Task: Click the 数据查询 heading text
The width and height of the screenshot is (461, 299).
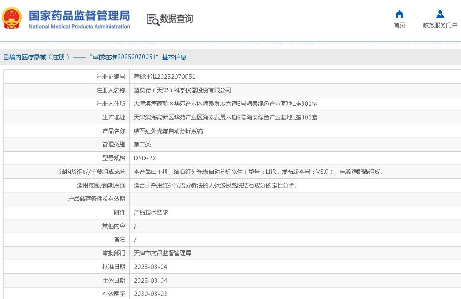Action: tap(176, 19)
